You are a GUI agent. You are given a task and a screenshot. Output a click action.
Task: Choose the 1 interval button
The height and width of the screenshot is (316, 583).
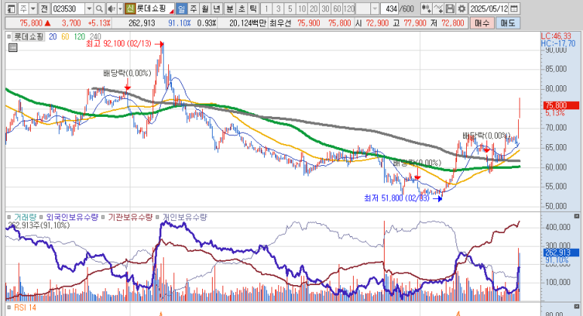tap(266, 8)
